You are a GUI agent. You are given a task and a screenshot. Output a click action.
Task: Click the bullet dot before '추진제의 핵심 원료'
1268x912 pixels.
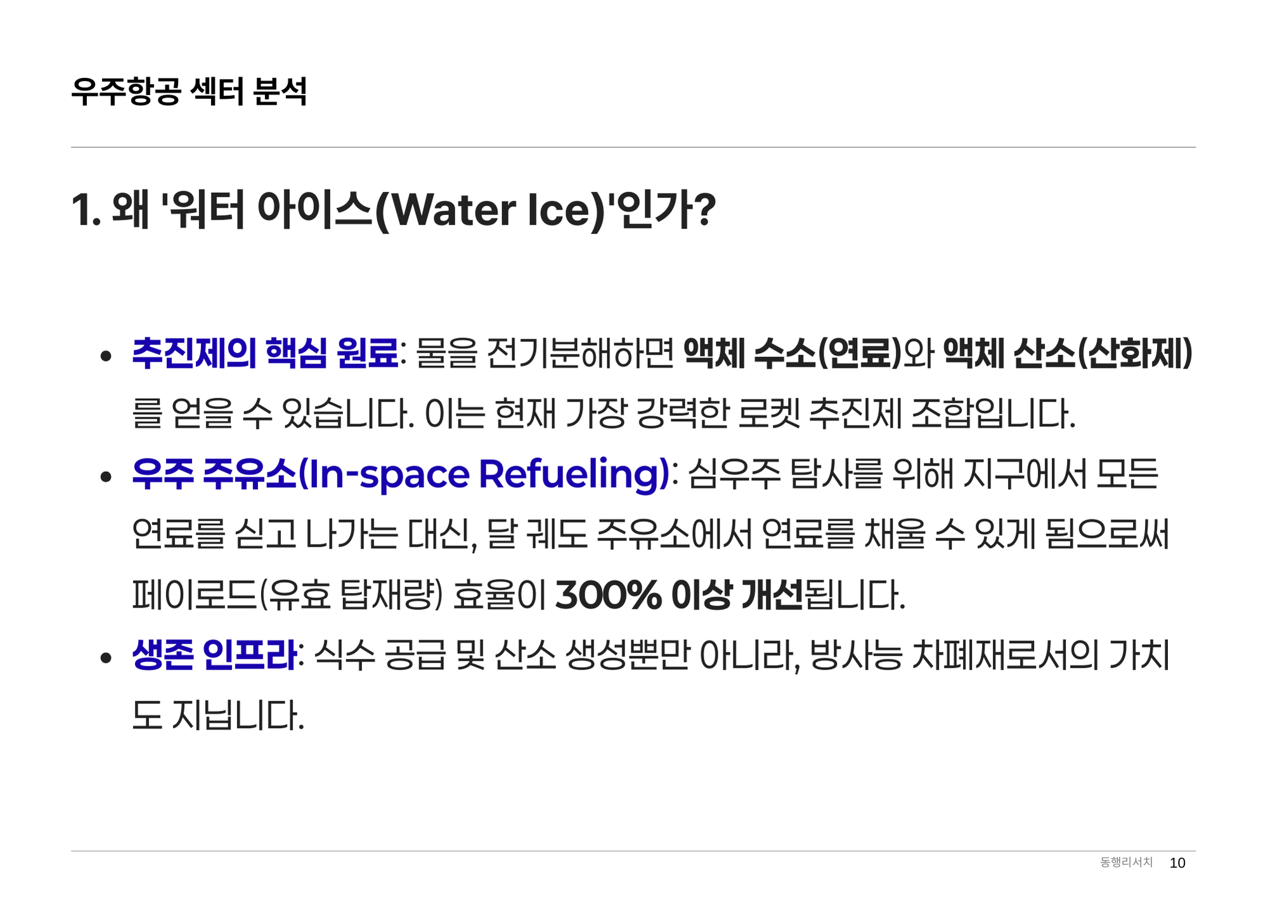(x=106, y=356)
